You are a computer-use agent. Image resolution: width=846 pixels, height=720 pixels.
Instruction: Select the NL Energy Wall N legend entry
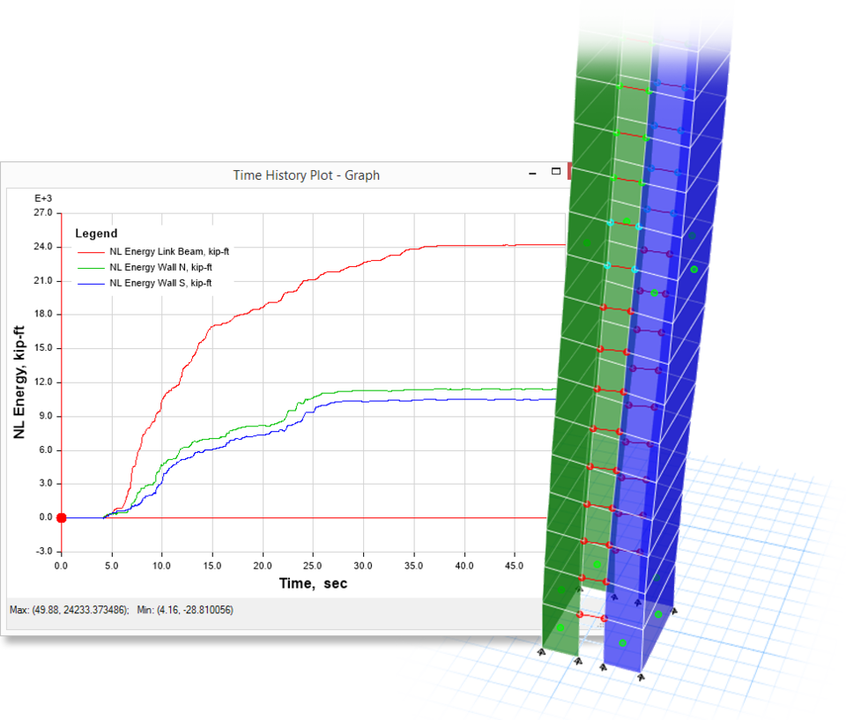(160, 267)
